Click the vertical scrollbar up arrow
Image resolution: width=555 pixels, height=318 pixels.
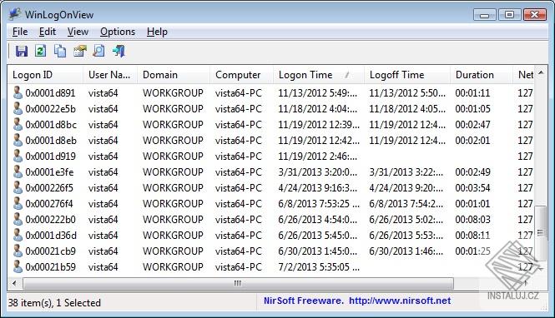click(x=541, y=73)
